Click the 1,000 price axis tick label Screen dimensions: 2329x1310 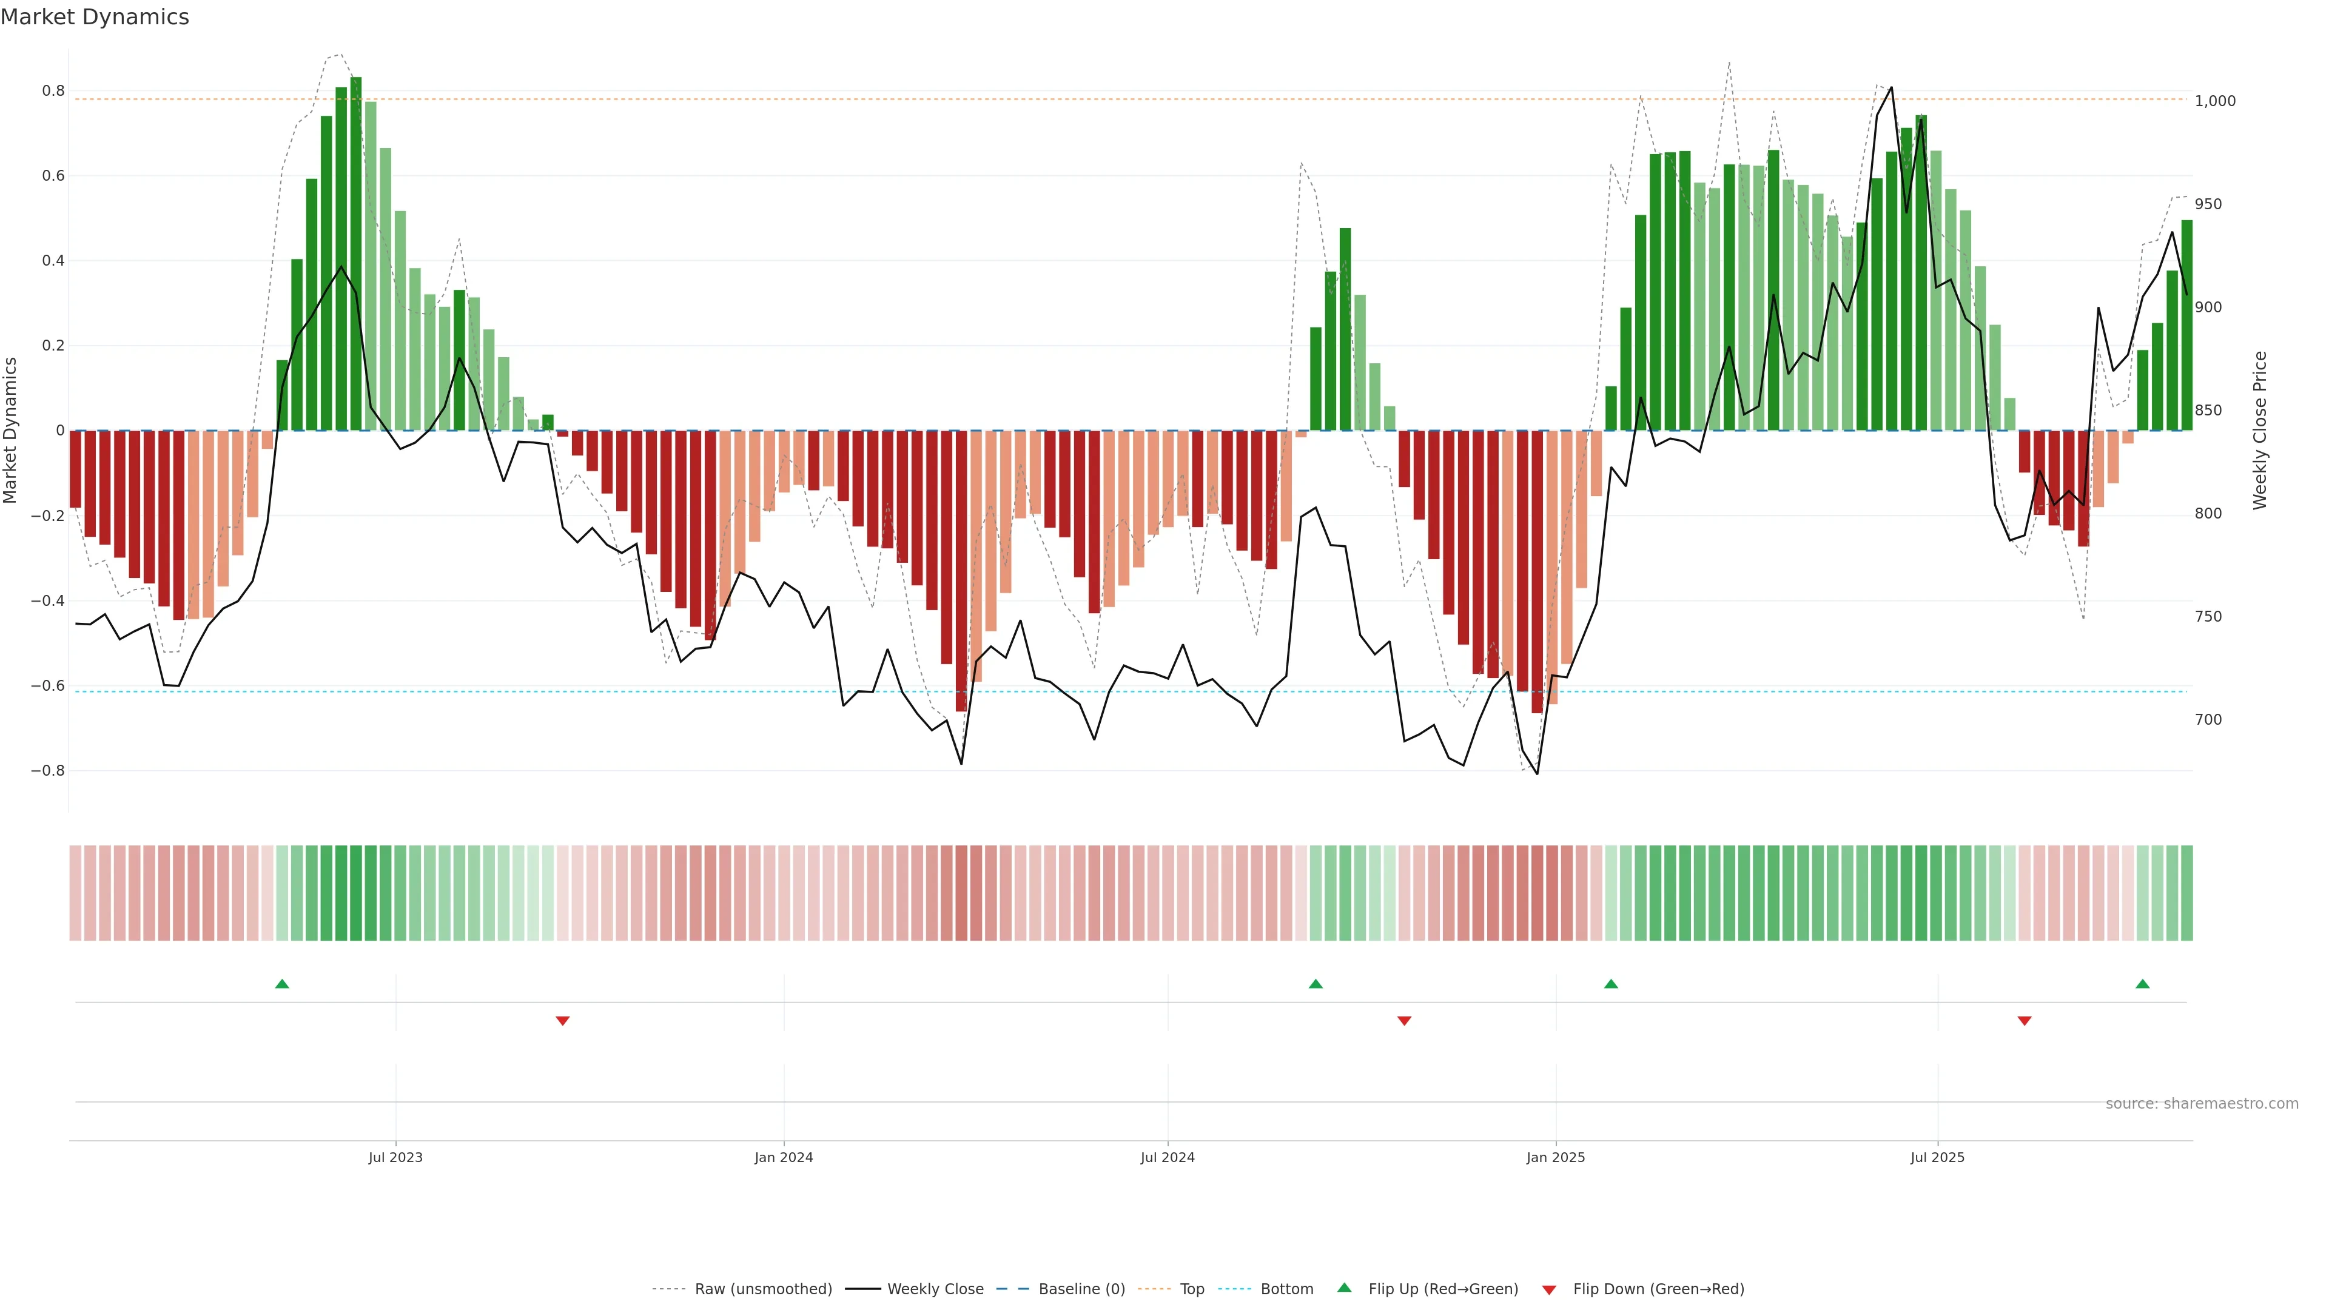pyautogui.click(x=2214, y=101)
